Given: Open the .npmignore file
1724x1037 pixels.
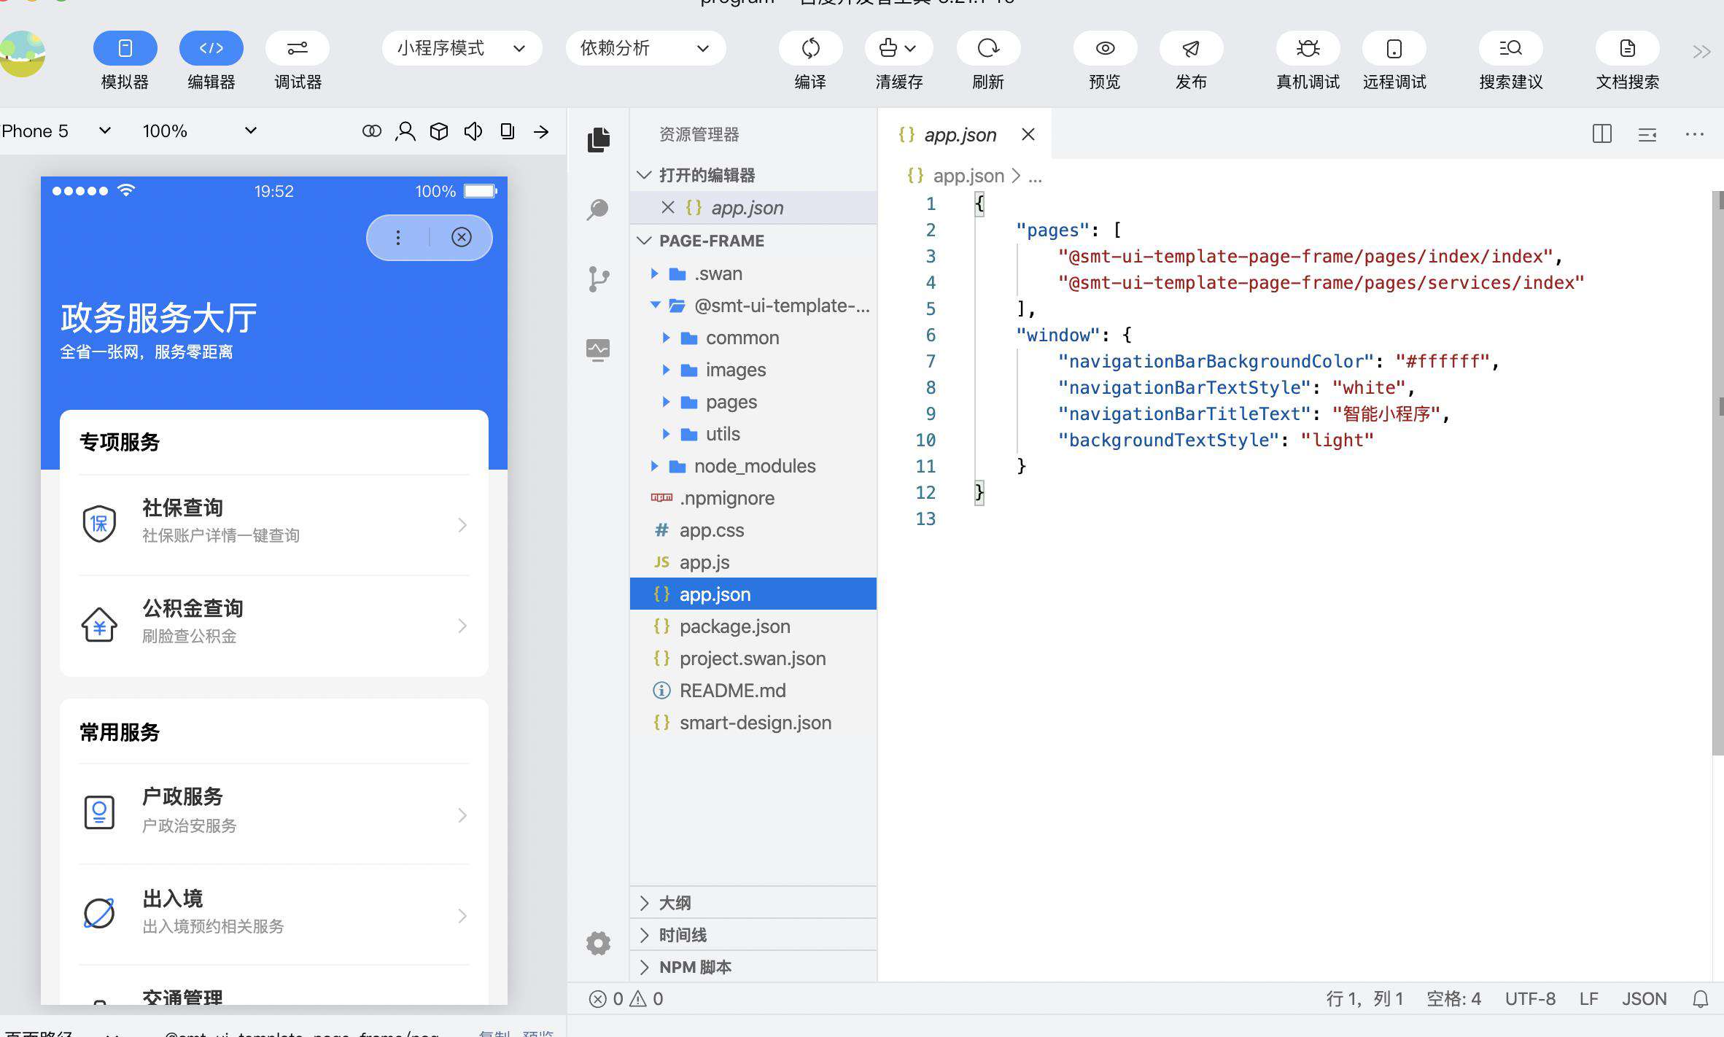Looking at the screenshot, I should click(x=753, y=498).
